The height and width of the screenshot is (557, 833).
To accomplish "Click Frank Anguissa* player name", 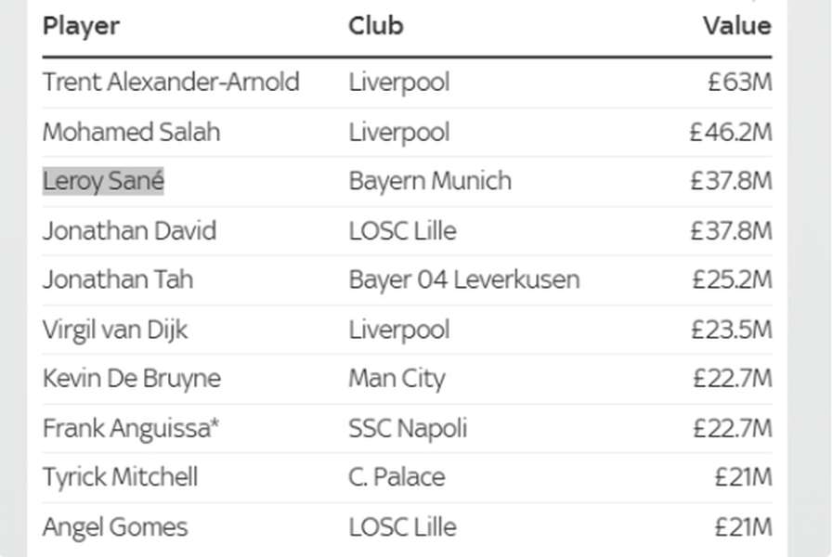I will (131, 429).
